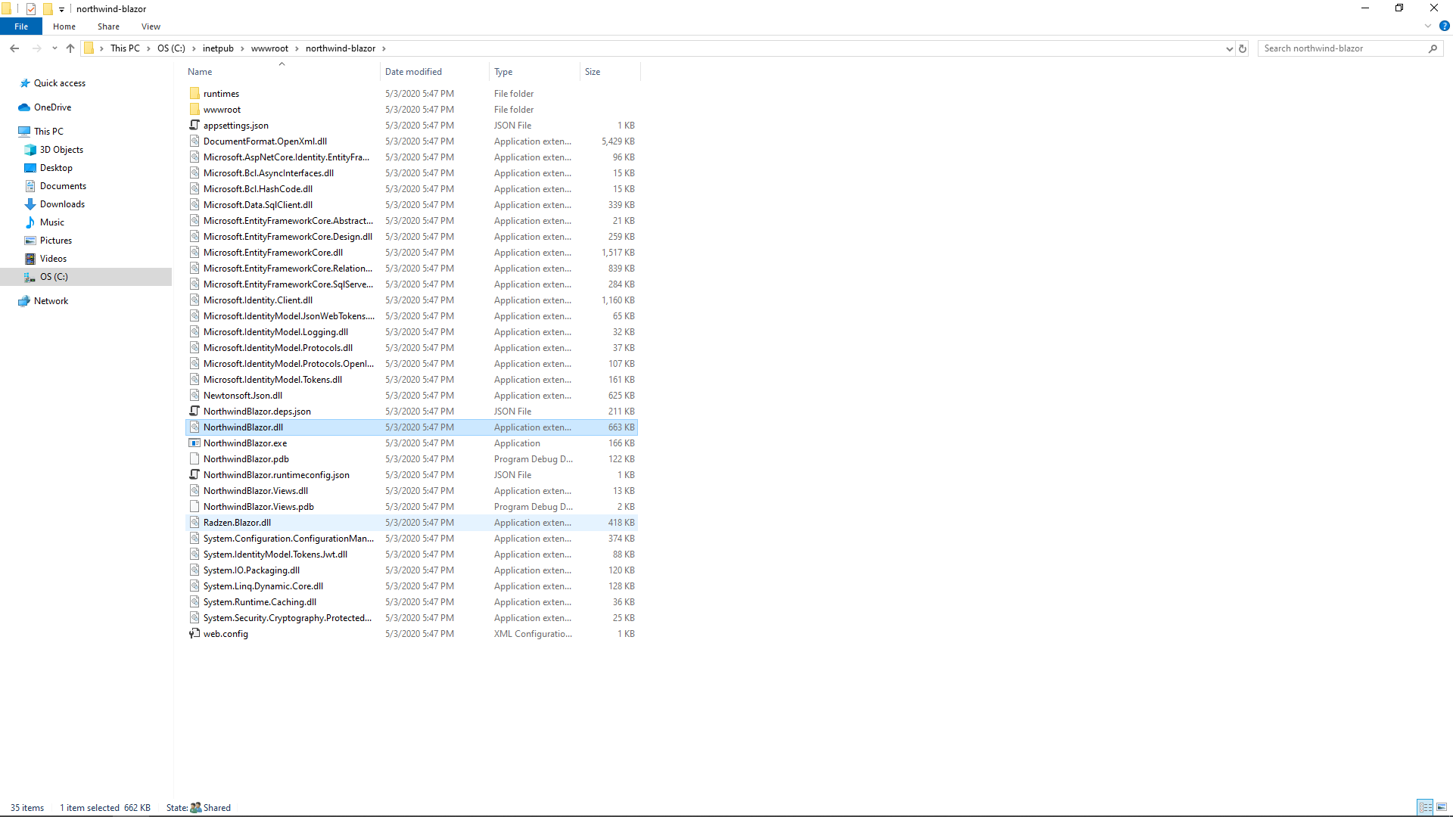Click the Network icon in sidebar
The height and width of the screenshot is (817, 1453).
point(24,301)
